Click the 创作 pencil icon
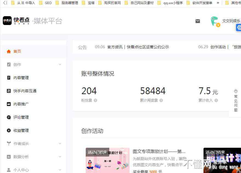 tap(9, 65)
